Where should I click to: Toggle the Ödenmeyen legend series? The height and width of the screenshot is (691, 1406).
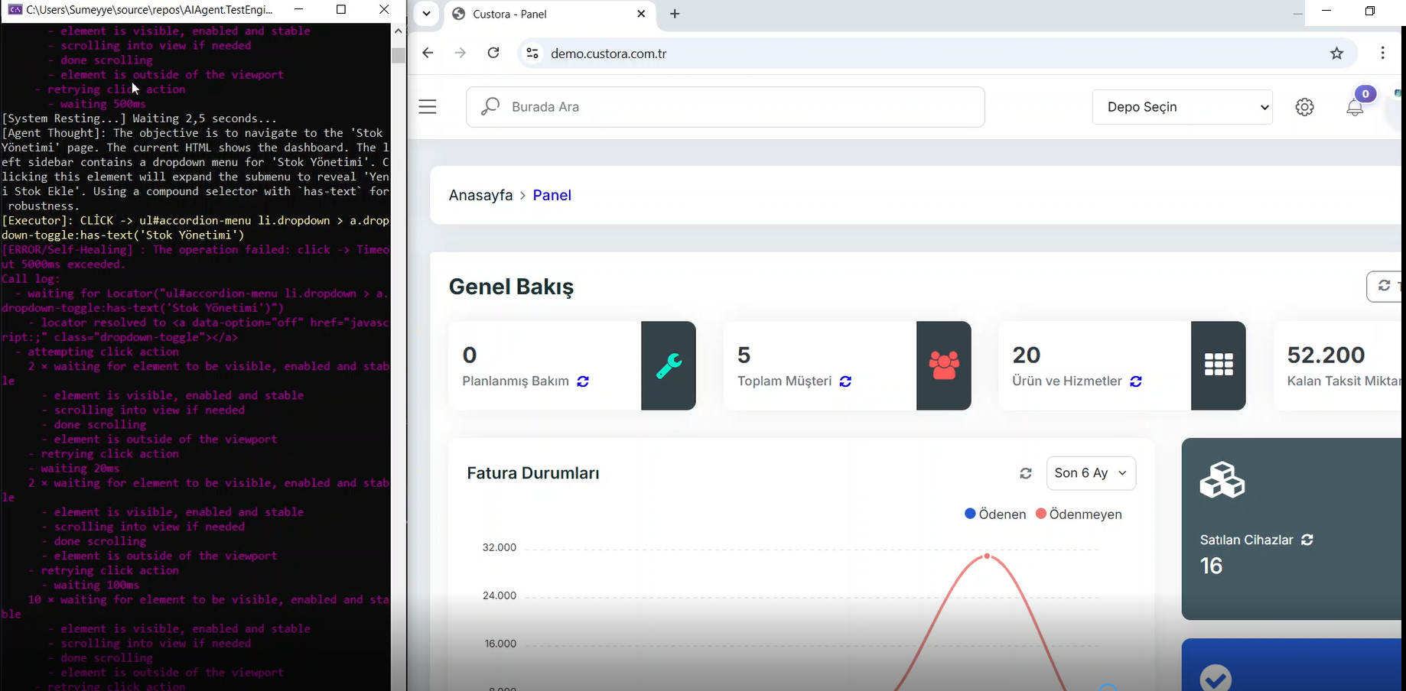pos(1079,514)
